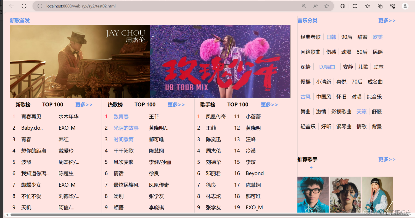Open the song 致青春 in 热歌榜
This screenshot has width=415, height=218.
(x=121, y=117)
